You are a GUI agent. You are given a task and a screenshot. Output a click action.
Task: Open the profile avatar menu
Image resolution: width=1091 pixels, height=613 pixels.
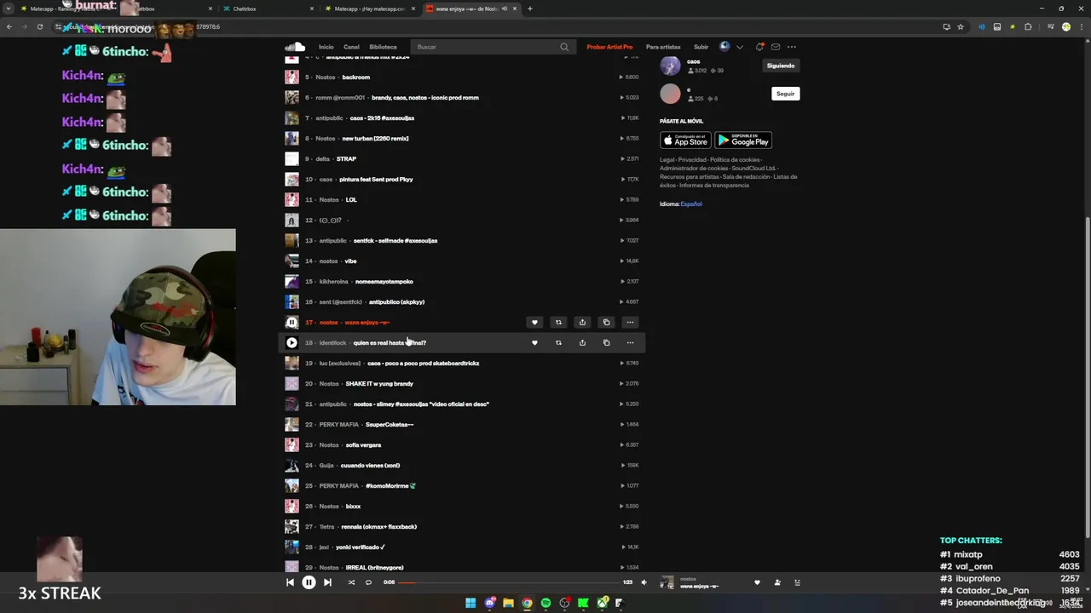pos(724,47)
